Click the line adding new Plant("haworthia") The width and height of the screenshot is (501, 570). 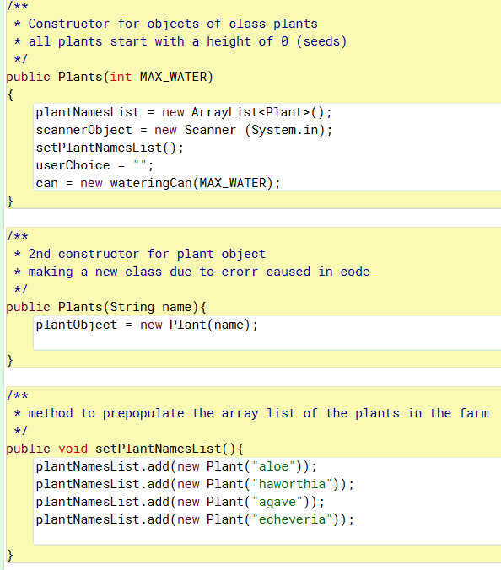pyautogui.click(x=195, y=484)
